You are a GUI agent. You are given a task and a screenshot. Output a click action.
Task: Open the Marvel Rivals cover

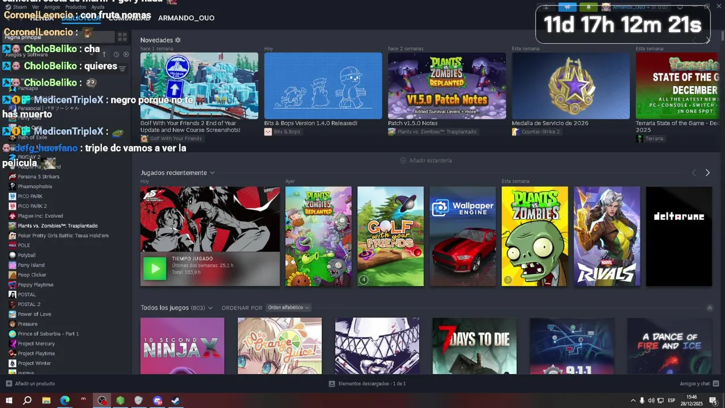(x=607, y=236)
